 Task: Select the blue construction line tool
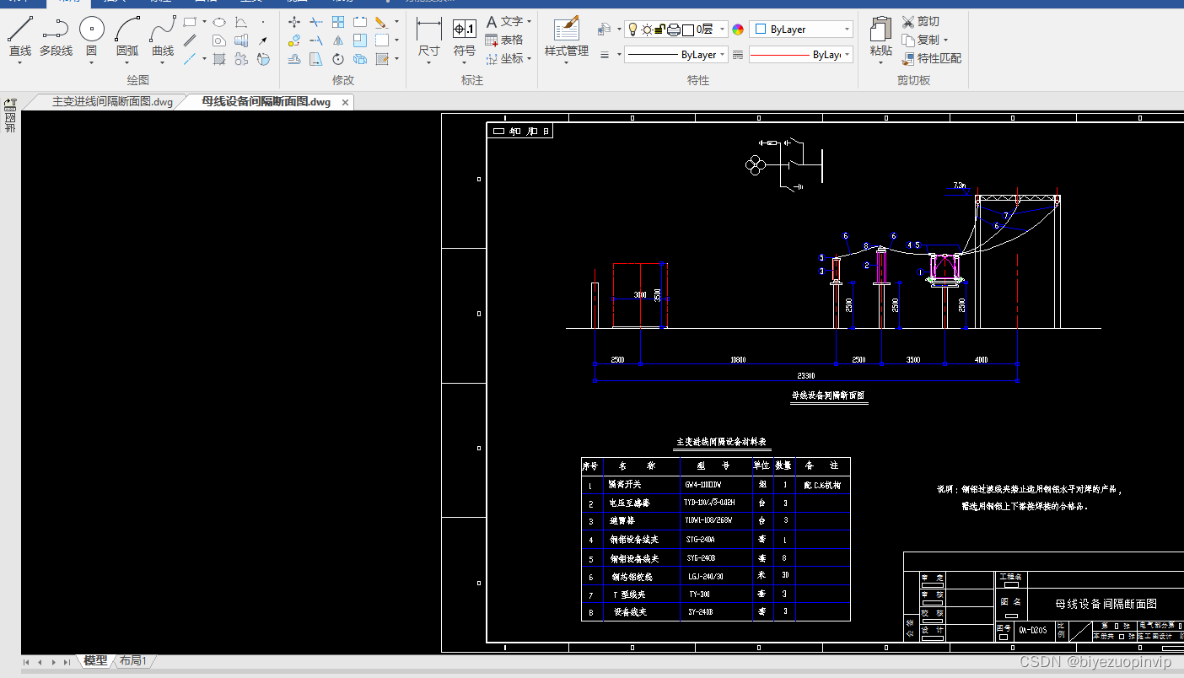(191, 59)
